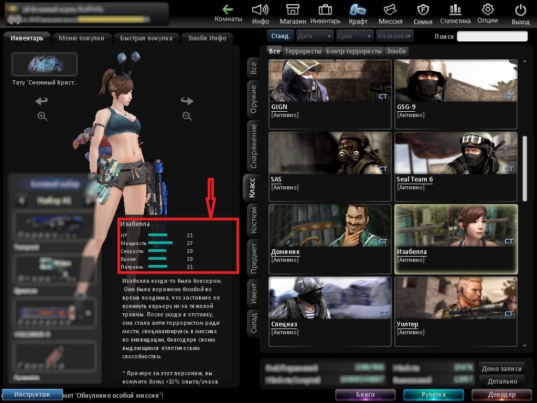Rotate character right with arrow
Screen dimensions: 537x403
(x=187, y=101)
